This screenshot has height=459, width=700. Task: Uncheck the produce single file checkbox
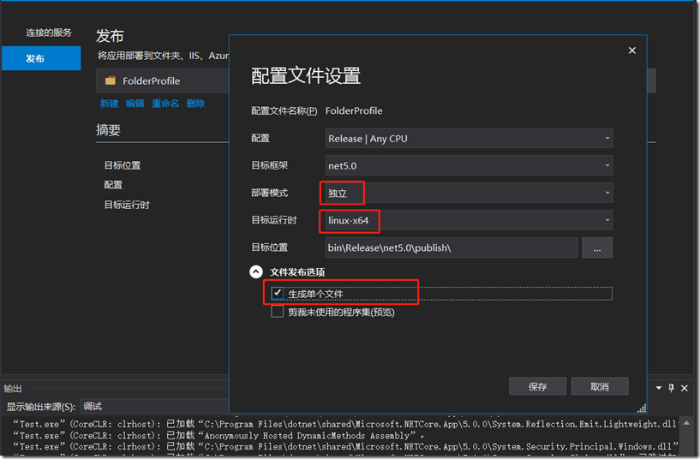(x=278, y=293)
